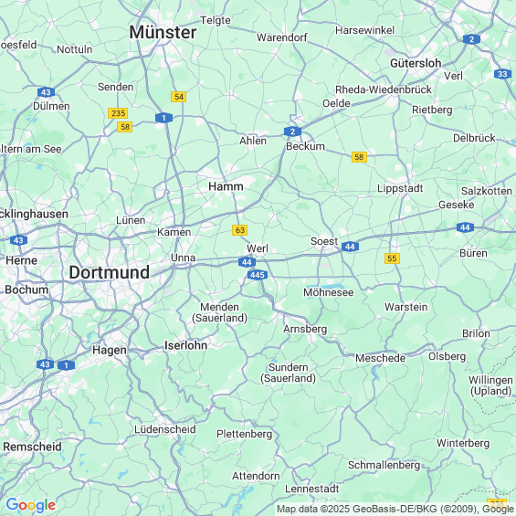The height and width of the screenshot is (516, 516).
Task: Click the yellow 235 road shield
Action: tap(118, 113)
